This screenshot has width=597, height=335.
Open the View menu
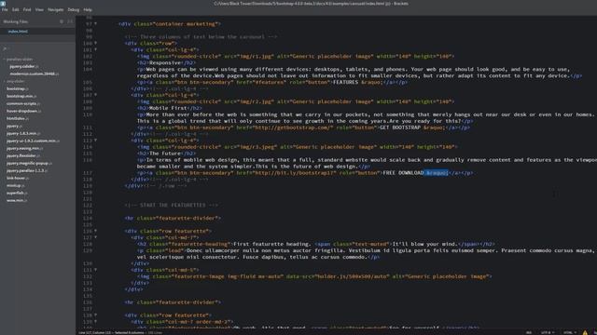click(x=39, y=10)
